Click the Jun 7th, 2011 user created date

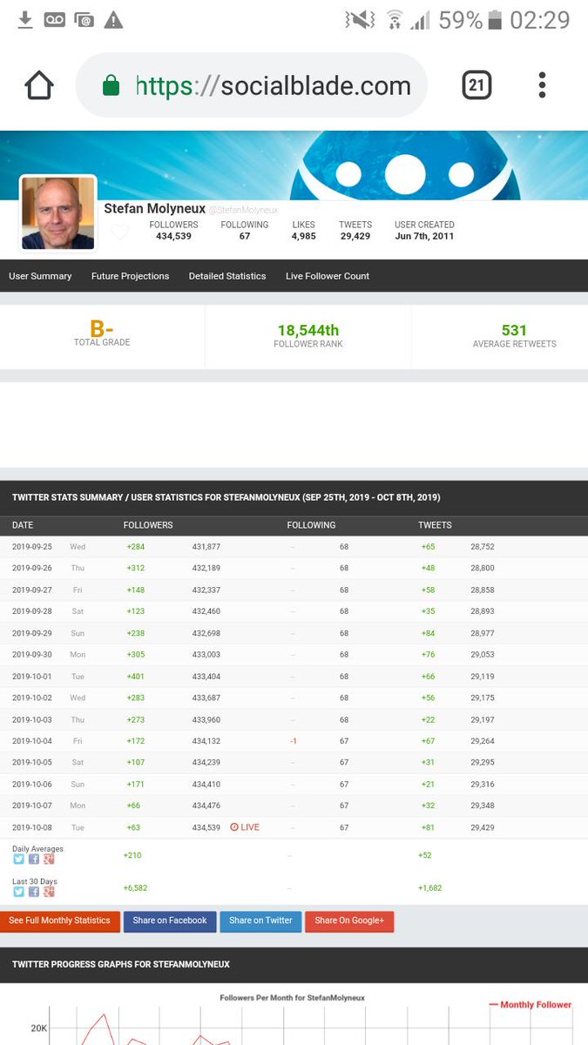tap(424, 236)
